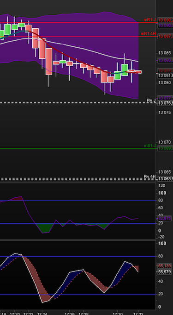This screenshot has height=315, width=173.
Task: Click the Piv 4H dashed pivot label
Action: click(149, 176)
